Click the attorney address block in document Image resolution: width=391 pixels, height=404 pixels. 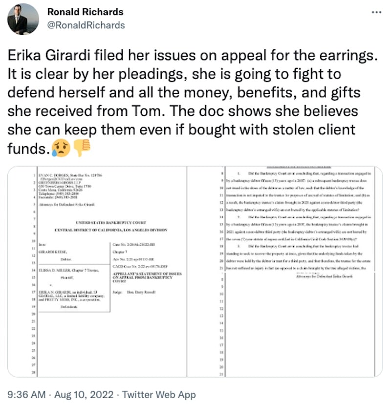(x=70, y=186)
